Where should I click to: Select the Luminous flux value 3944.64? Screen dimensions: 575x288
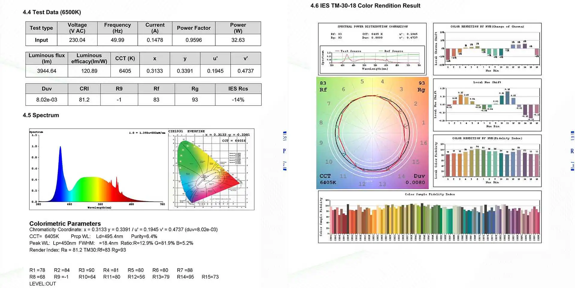point(47,71)
